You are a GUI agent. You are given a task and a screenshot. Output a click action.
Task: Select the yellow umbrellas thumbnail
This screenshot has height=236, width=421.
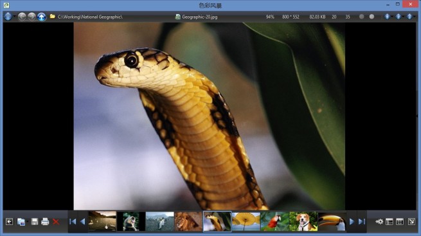click(246, 221)
